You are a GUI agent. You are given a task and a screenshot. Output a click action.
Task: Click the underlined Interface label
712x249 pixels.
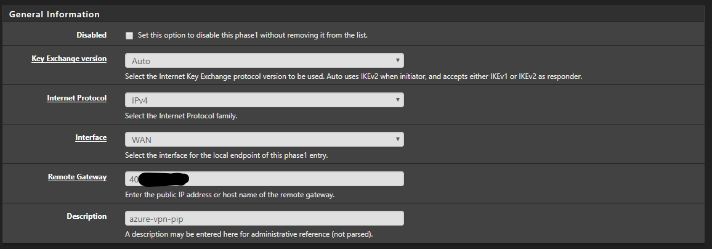pos(91,137)
